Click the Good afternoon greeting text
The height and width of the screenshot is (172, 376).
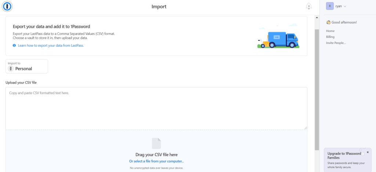(x=344, y=22)
